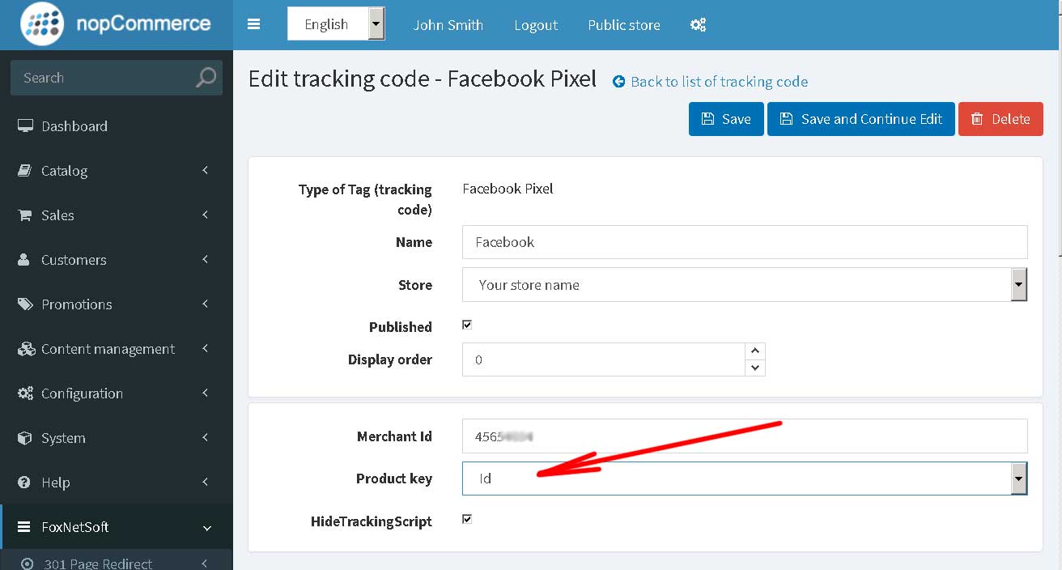The image size is (1062, 570).
Task: Expand the 301 Page Redirect chevron
Action: coord(206,563)
